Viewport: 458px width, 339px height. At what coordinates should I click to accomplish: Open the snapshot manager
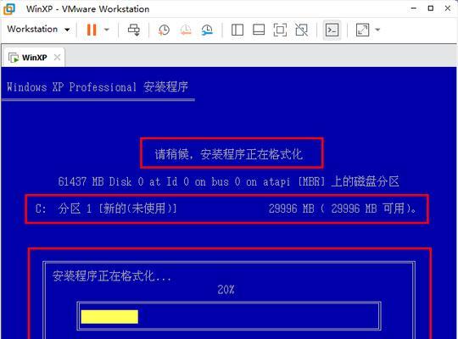pyautogui.click(x=207, y=30)
